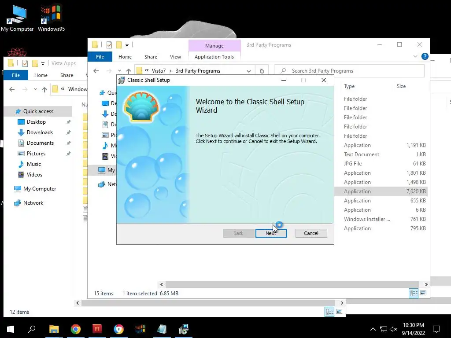This screenshot has width=451, height=338.
Task: Sort by Type column header
Action: coord(349,86)
